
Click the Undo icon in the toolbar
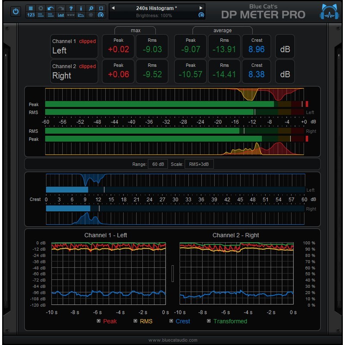click(x=51, y=7)
